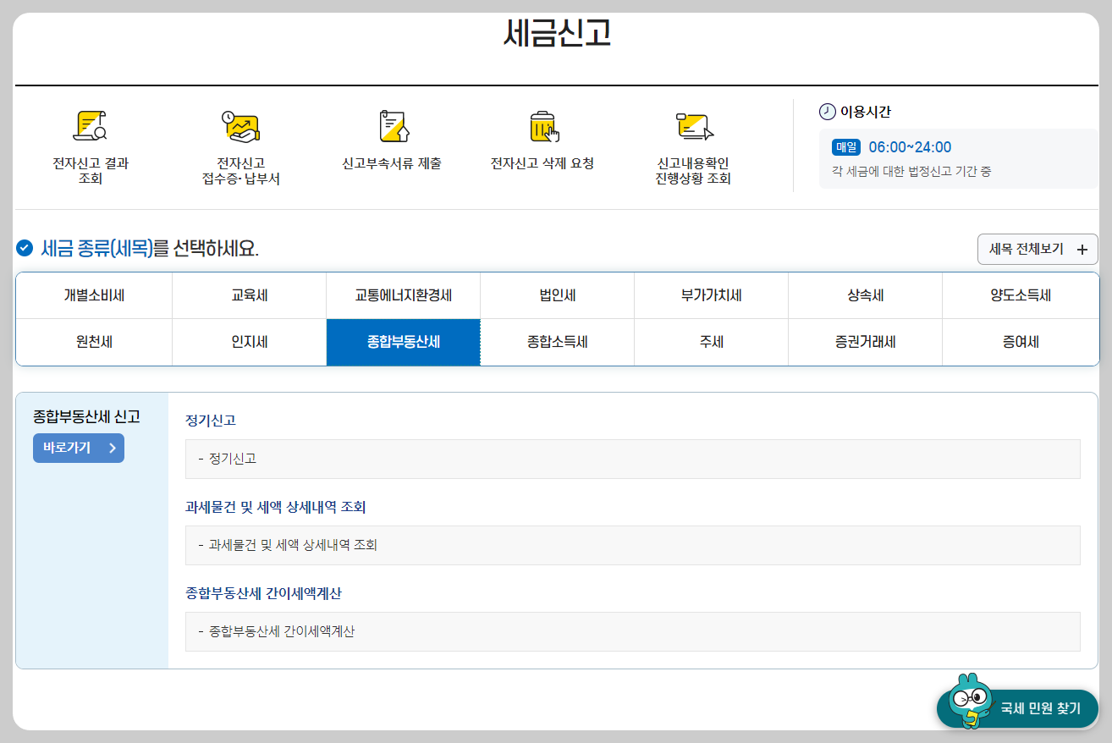Open '- 과세물건 및 세액 상세내역 조회' item
This screenshot has width=1112, height=743.
coord(633,545)
